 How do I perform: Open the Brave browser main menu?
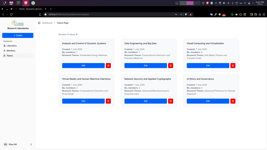[264, 14]
